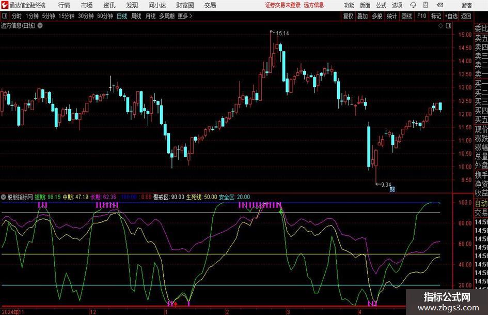Open the 交易 menu
Image resolution: width=488 pixels, height=315 pixels.
click(x=210, y=5)
